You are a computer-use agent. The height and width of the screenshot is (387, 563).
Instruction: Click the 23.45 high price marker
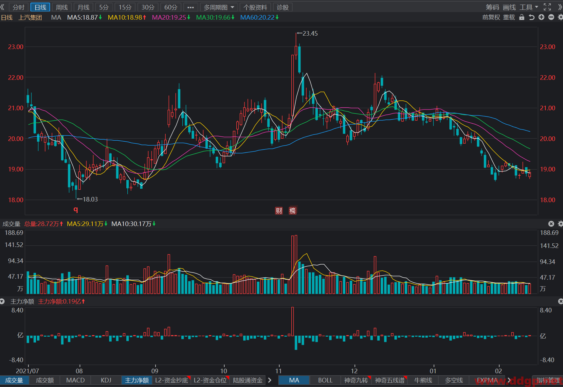(x=307, y=33)
